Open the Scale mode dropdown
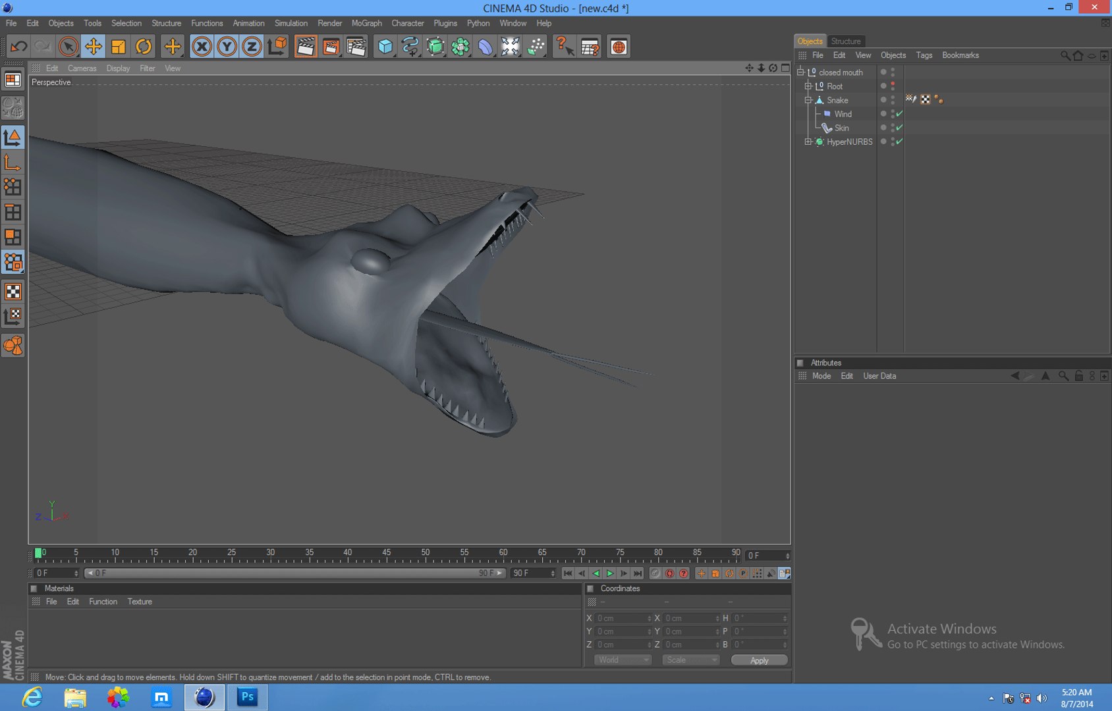The width and height of the screenshot is (1112, 711). pos(690,660)
